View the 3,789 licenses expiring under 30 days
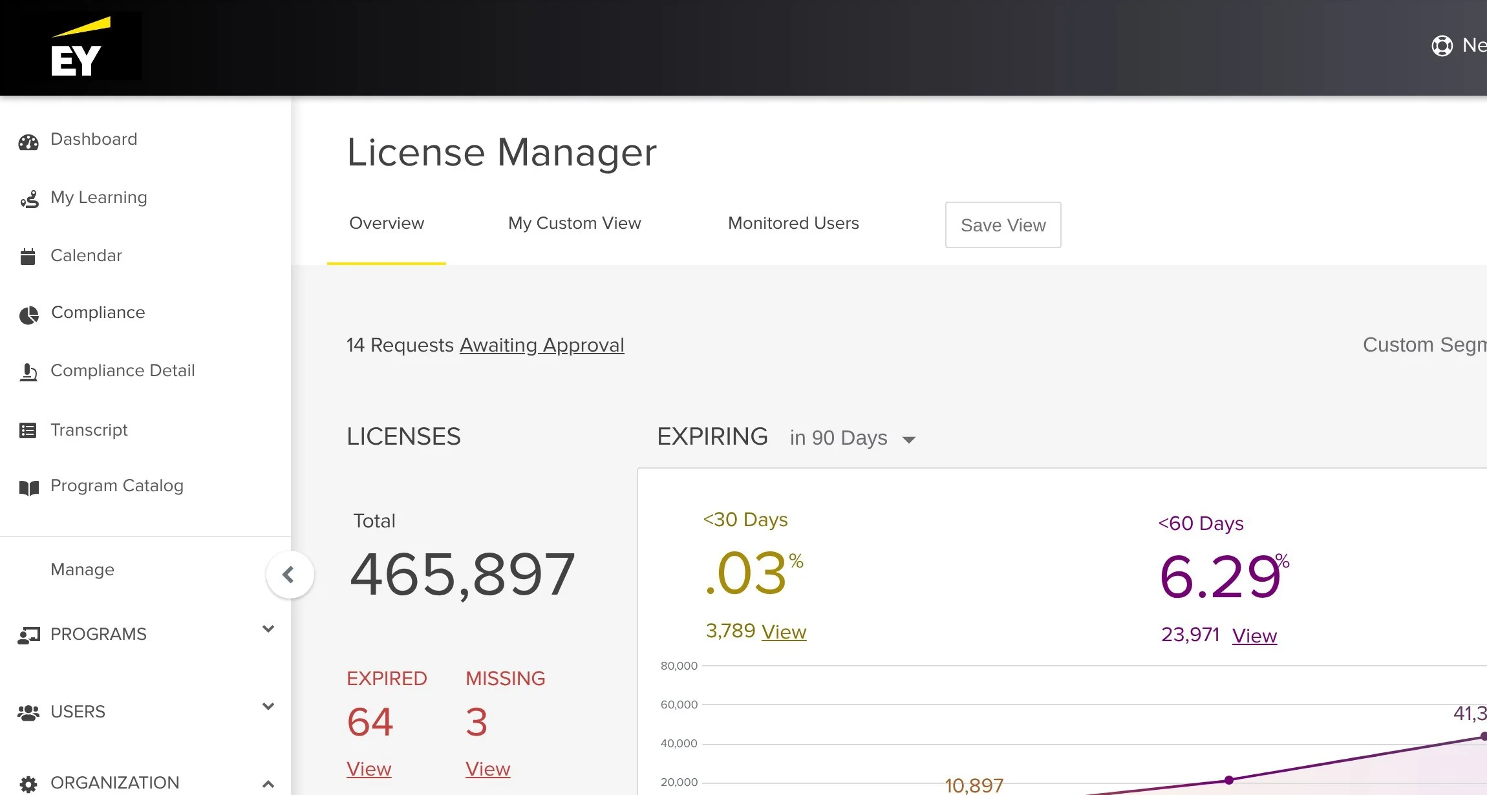Screen dimensions: 1487x795 [784, 631]
